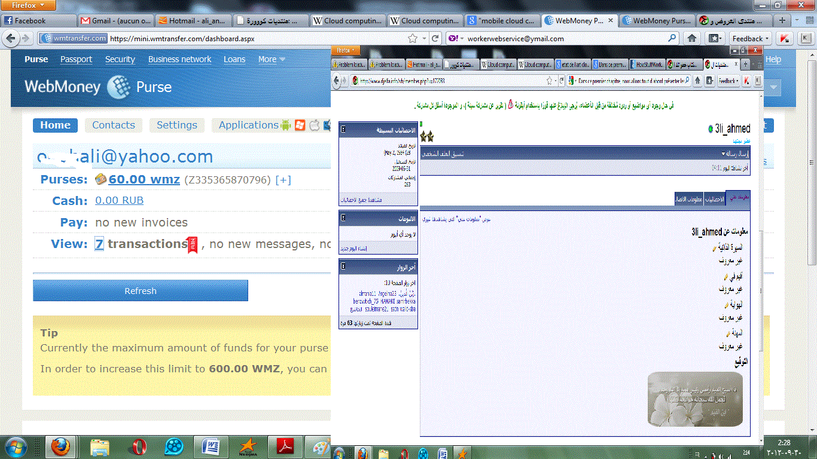
Task: Open the 0.00 RUB cash link
Action: coord(119,201)
